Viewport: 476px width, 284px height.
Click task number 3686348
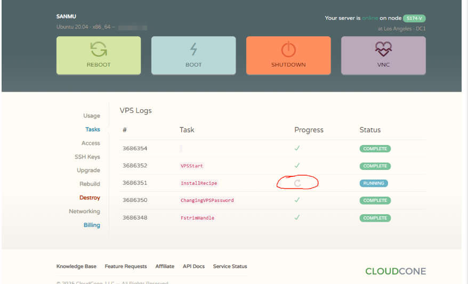coord(135,217)
